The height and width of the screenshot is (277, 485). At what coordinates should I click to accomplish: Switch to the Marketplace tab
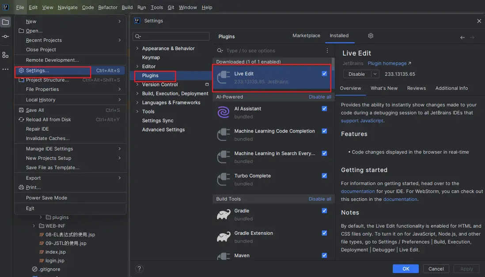[306, 36]
